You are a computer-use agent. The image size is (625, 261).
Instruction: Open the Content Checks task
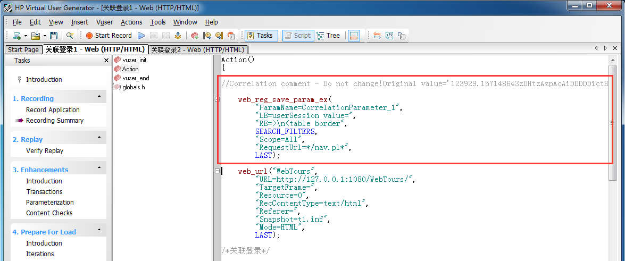click(x=49, y=213)
